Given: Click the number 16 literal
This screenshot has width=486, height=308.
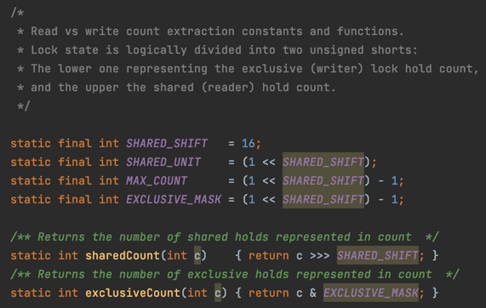Looking at the screenshot, I should point(249,144).
